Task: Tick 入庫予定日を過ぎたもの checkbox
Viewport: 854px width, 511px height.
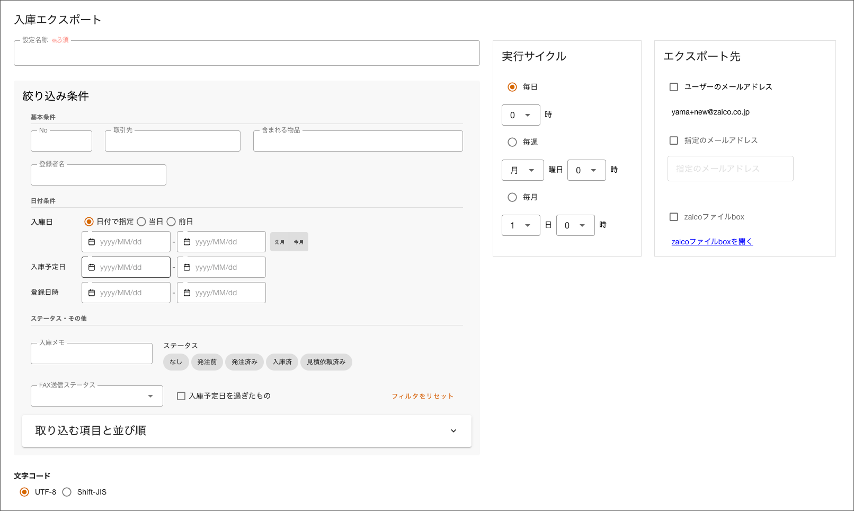Action: pos(181,396)
